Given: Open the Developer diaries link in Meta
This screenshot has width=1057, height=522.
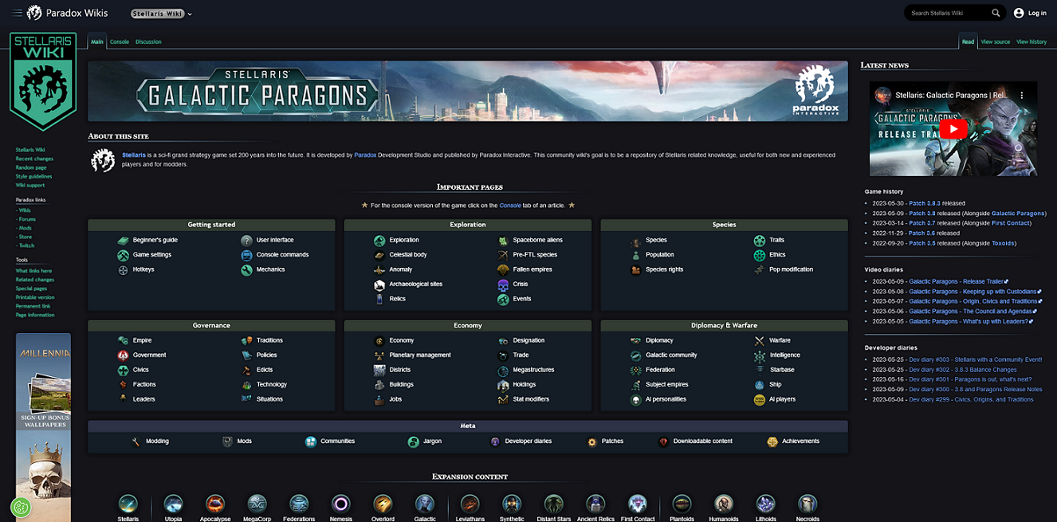Looking at the screenshot, I should pos(528,442).
